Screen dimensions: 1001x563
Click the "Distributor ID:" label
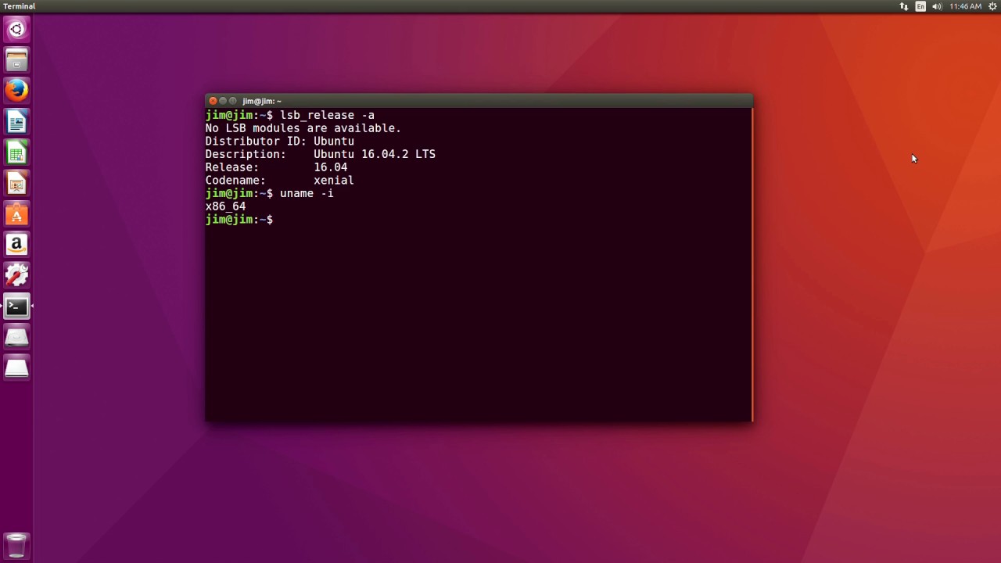(x=256, y=142)
